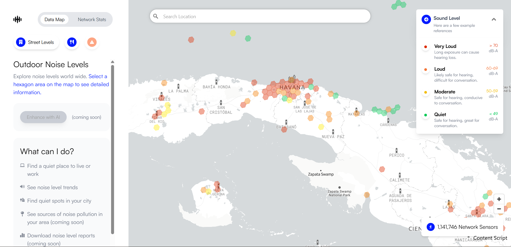
Task: Switch to the Data Map tab
Action: point(54,20)
